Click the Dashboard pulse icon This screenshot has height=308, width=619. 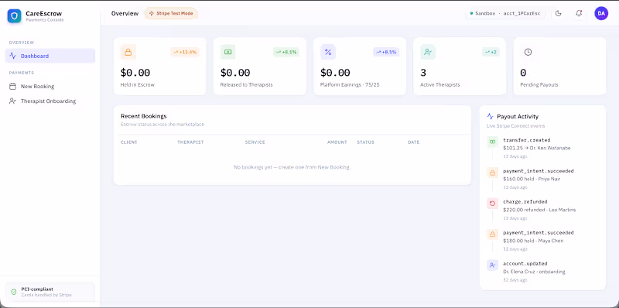[12, 56]
